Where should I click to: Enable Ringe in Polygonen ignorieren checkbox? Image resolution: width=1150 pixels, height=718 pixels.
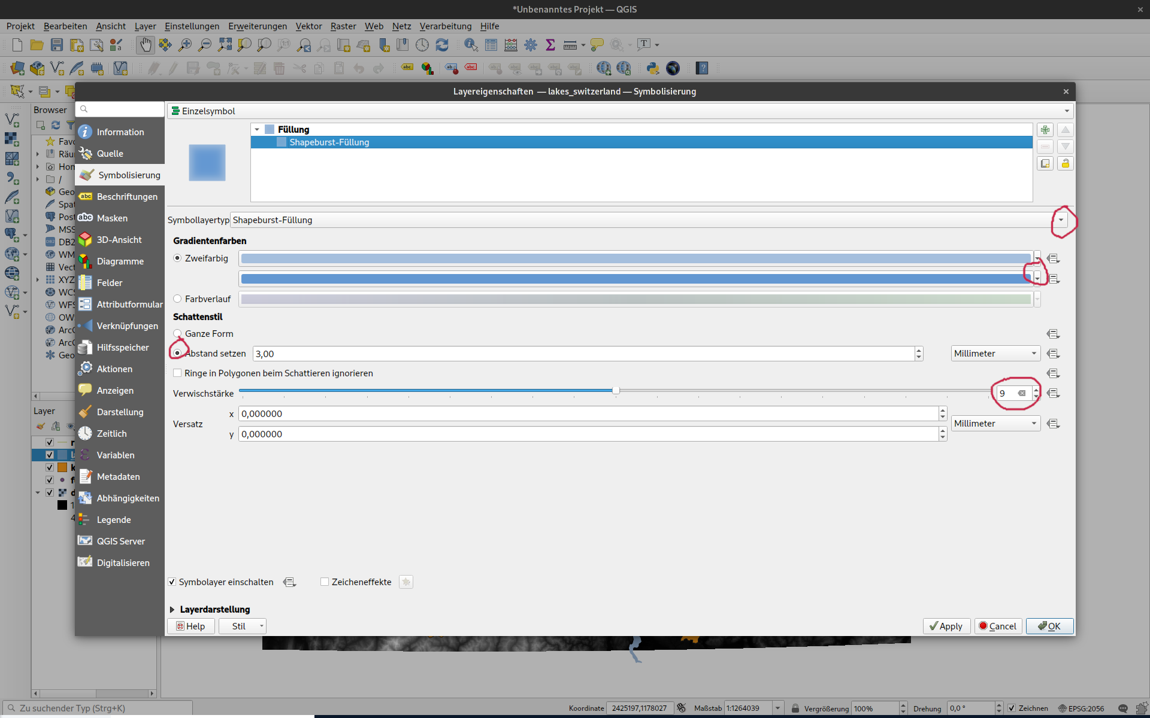tap(178, 373)
